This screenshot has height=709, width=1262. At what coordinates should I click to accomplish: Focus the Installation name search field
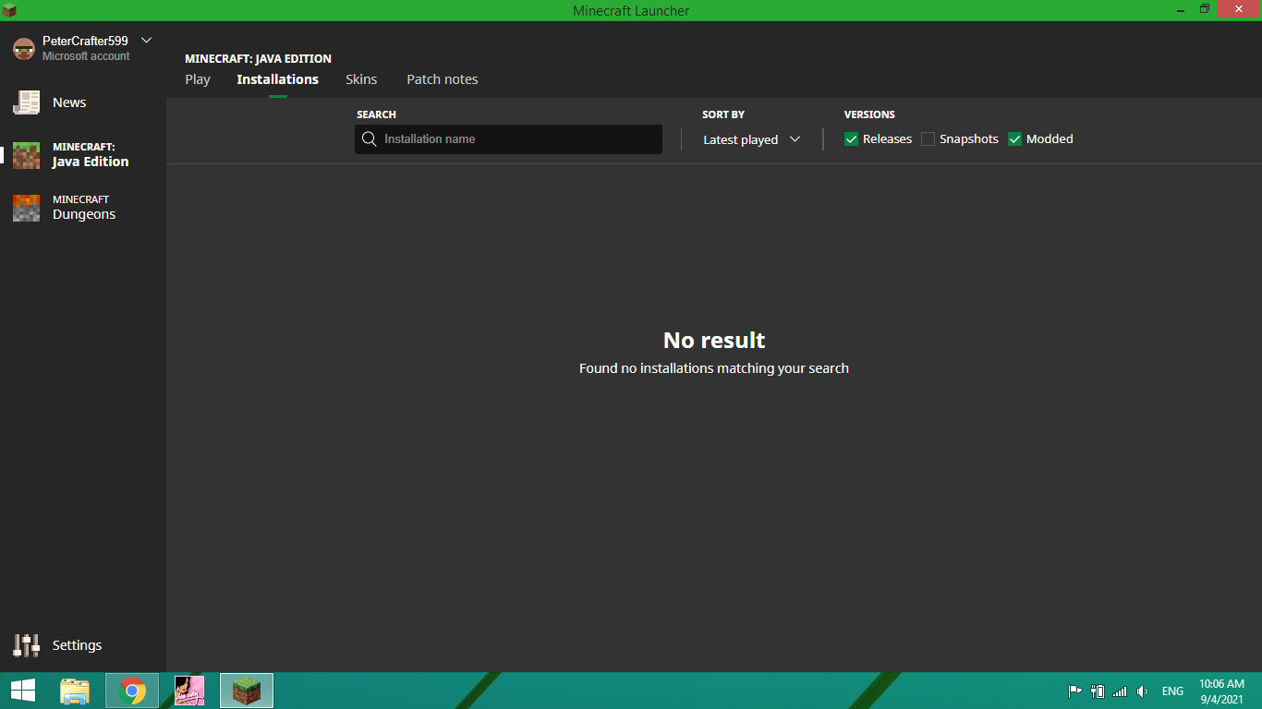click(508, 139)
